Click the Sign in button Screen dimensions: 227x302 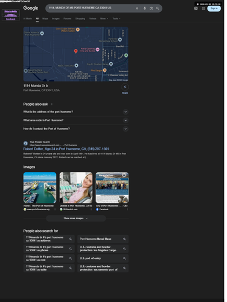tap(214, 8)
